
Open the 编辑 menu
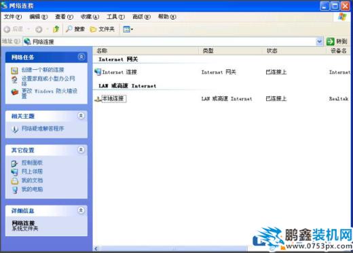[x=39, y=17]
